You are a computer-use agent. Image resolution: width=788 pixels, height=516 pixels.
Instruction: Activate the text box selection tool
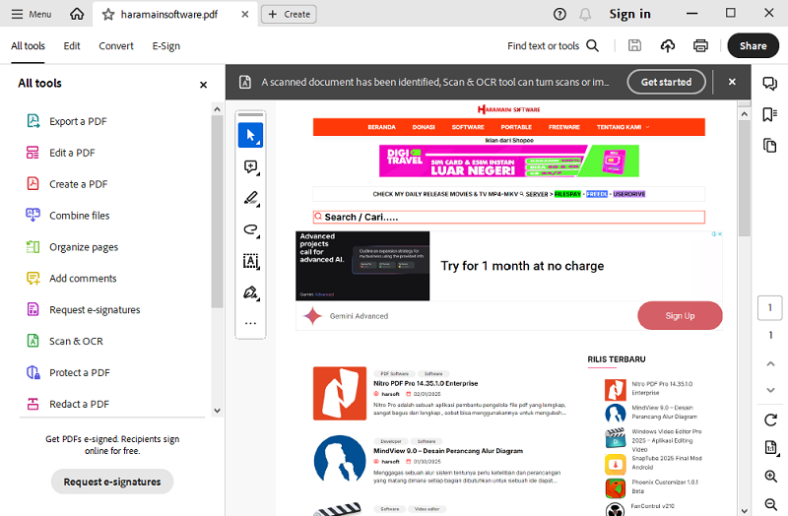tap(250, 261)
